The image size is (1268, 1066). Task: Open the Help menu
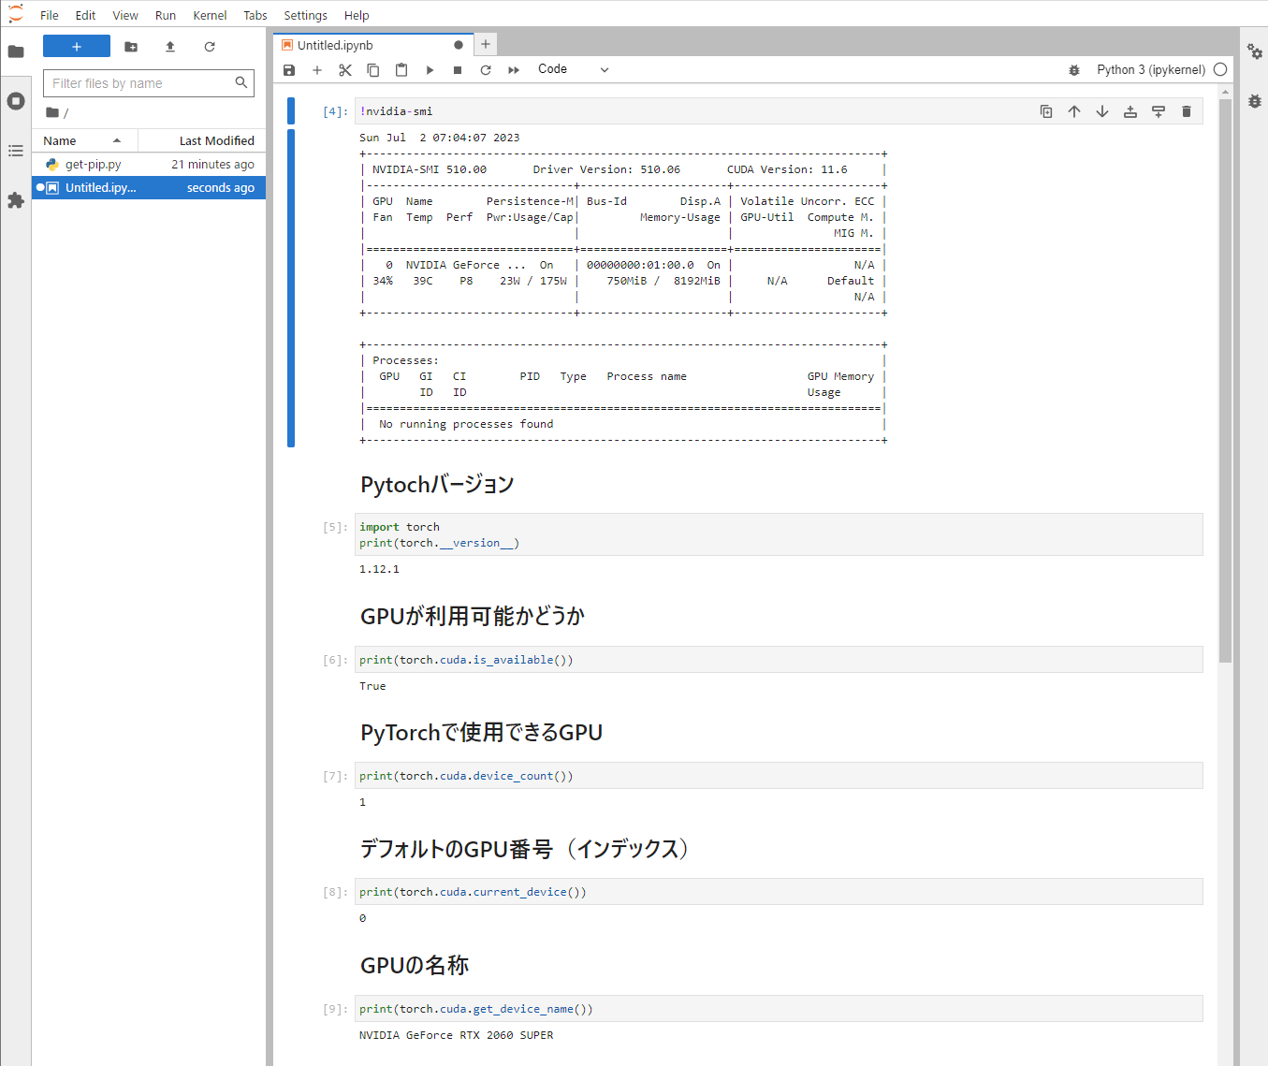[x=357, y=15]
